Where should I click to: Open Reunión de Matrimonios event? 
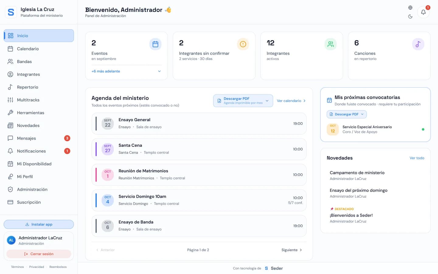(x=199, y=175)
